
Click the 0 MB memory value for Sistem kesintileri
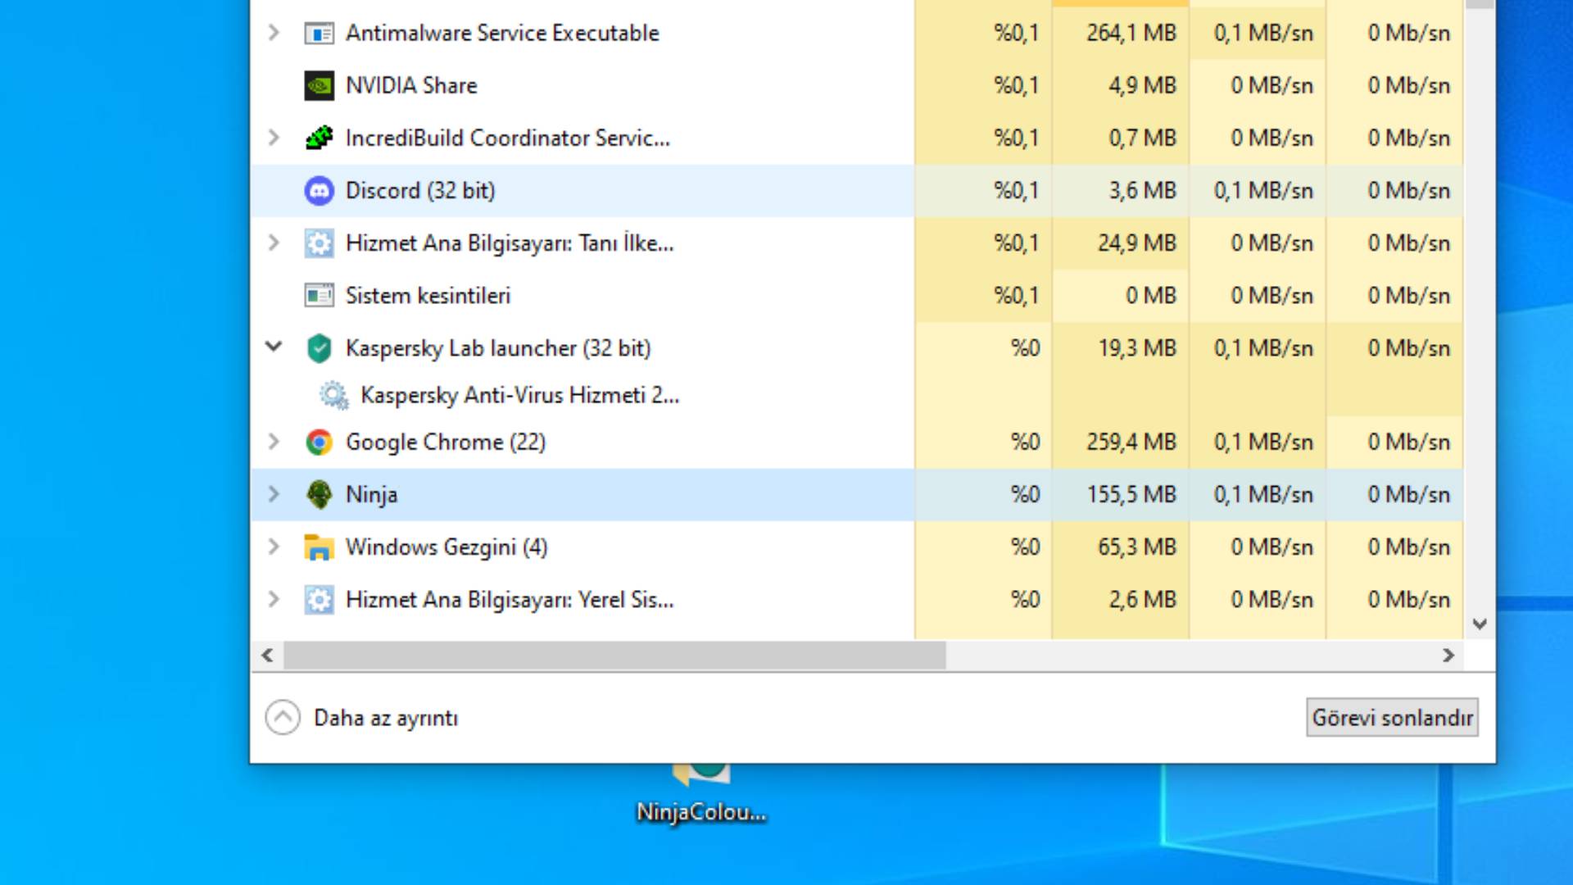pos(1151,296)
